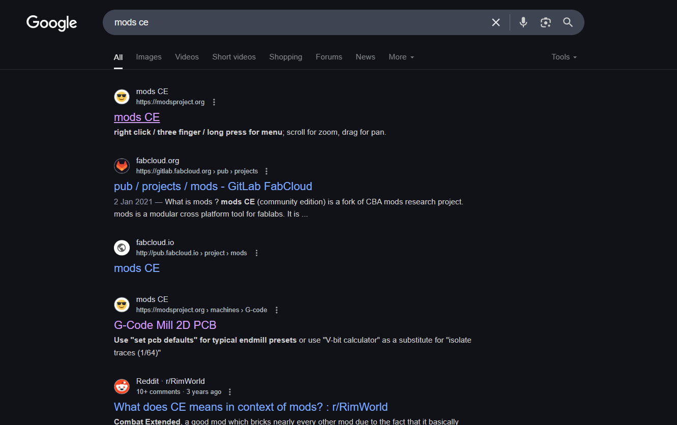Open three-dot menu next to https://modsproject.org
Screen dimensions: 677x425
pos(214,102)
